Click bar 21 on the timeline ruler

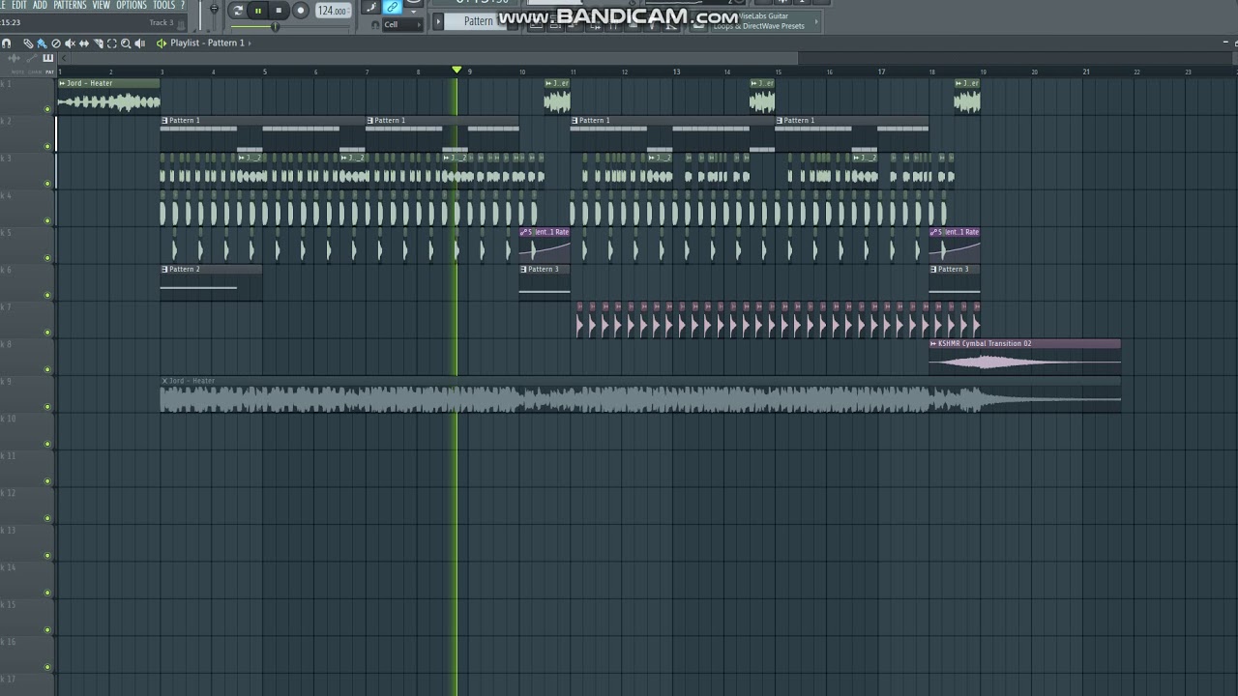coord(1086,72)
